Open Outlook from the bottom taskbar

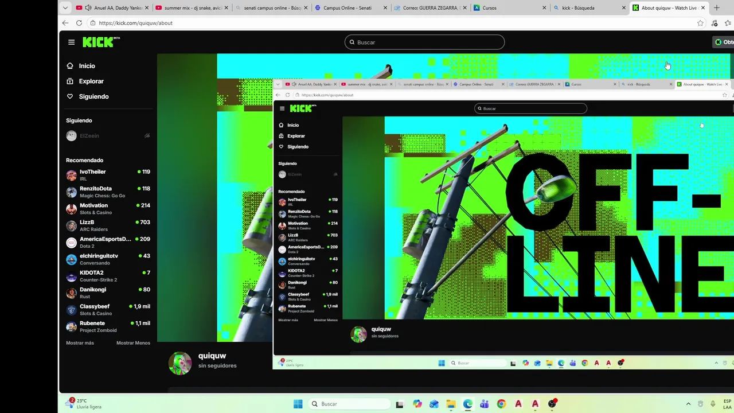[434, 404]
